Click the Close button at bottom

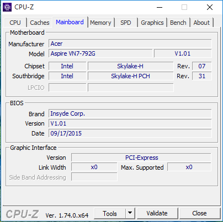click(199, 213)
